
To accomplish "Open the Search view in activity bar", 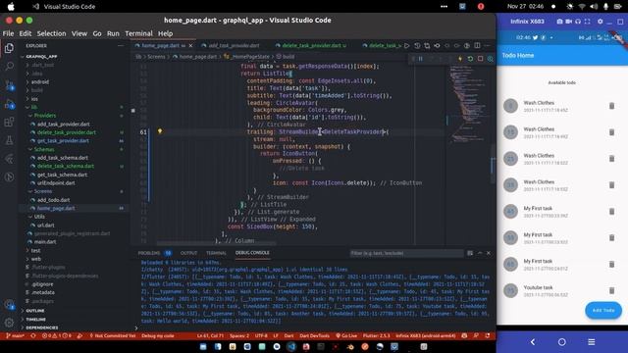I will (9, 66).
